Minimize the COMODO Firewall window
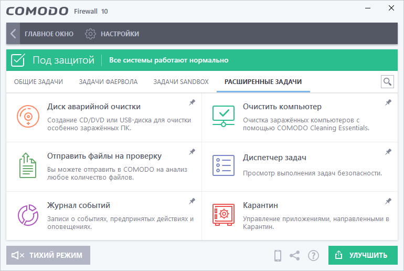This screenshot has width=404, height=271. 368,8
